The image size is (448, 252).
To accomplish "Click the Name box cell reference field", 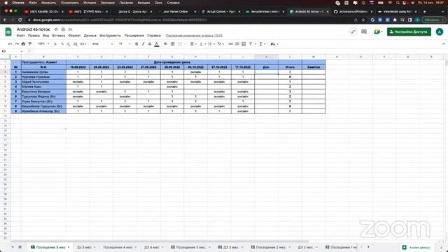I will coord(13,51).
